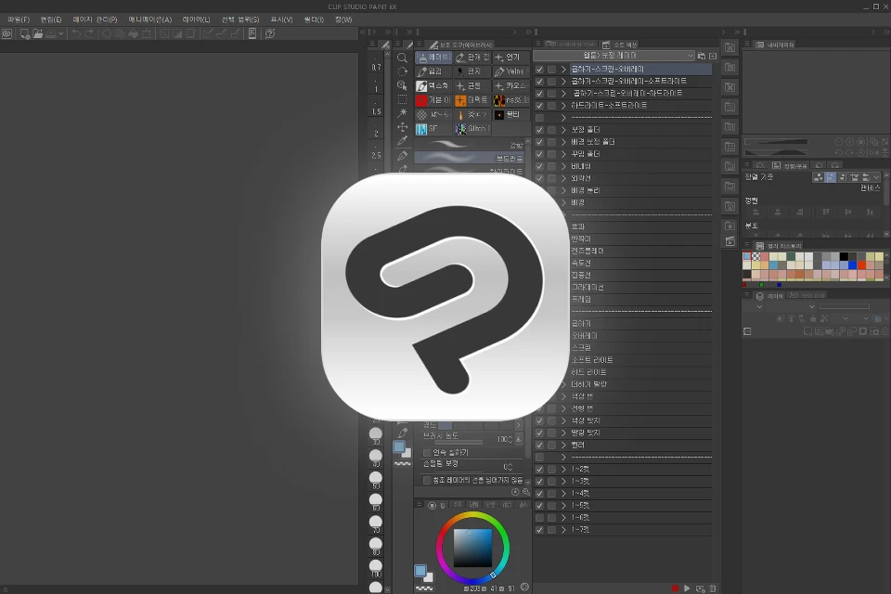Toggle checkbox for 1~7컷 action
The height and width of the screenshot is (594, 891).
(x=539, y=530)
